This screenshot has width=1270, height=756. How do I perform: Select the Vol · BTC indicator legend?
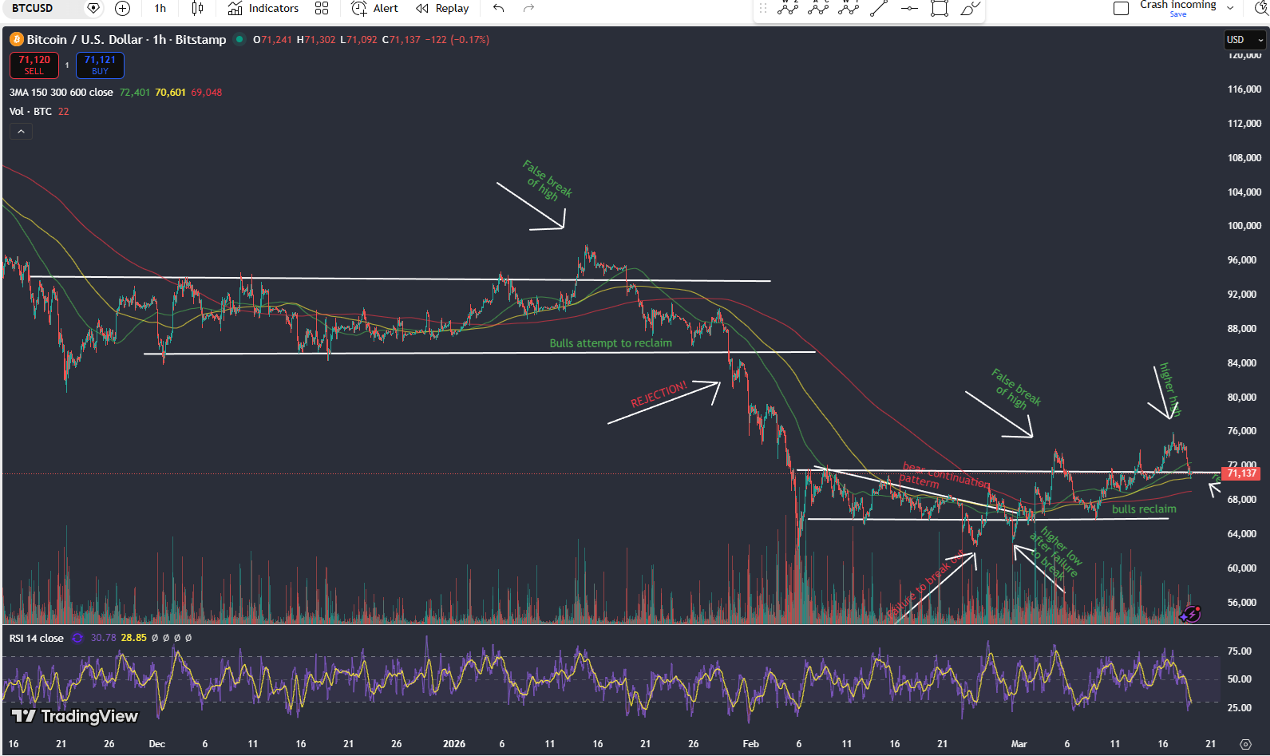point(30,112)
